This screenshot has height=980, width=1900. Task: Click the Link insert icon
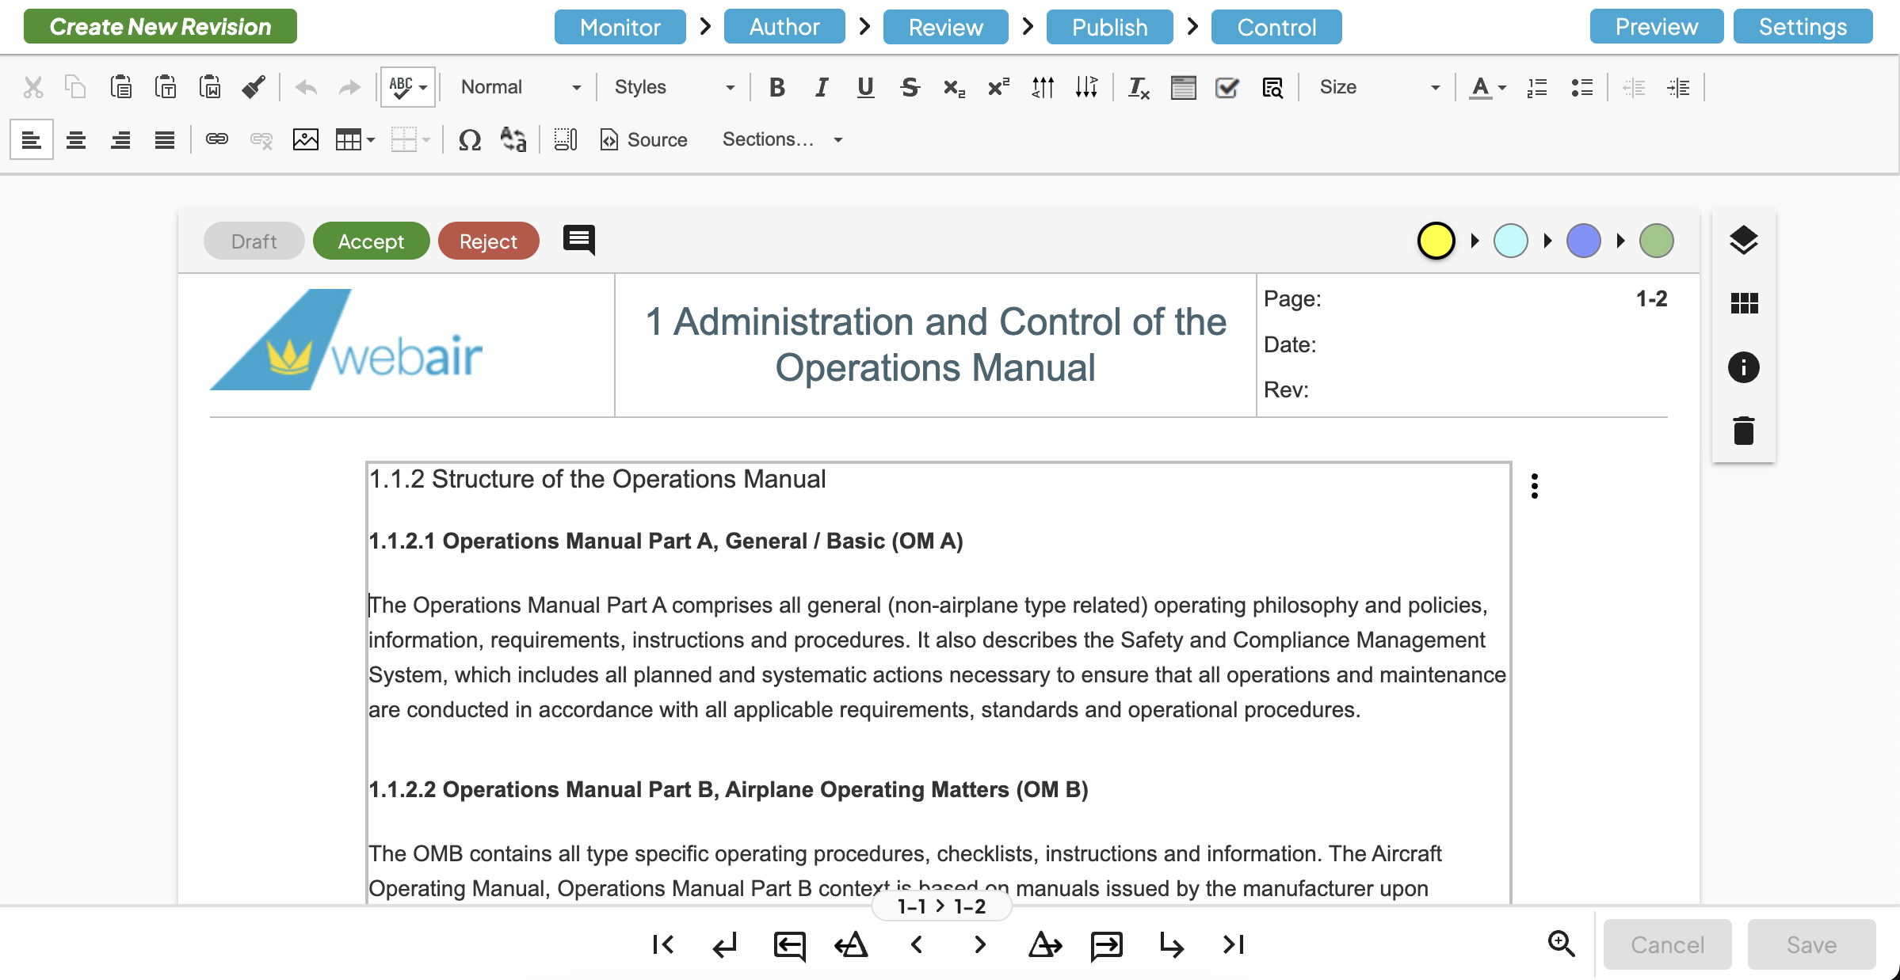pyautogui.click(x=216, y=140)
